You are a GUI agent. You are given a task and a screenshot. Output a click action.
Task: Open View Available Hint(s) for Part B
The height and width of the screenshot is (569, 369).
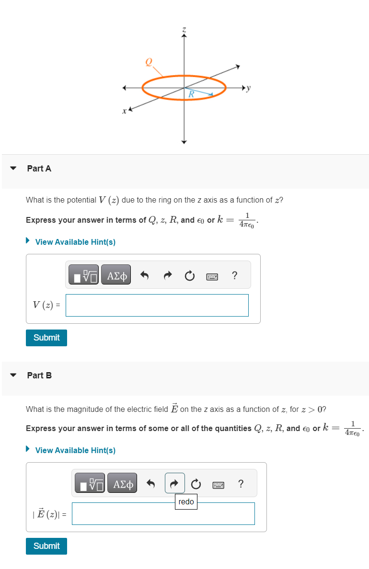pos(75,450)
